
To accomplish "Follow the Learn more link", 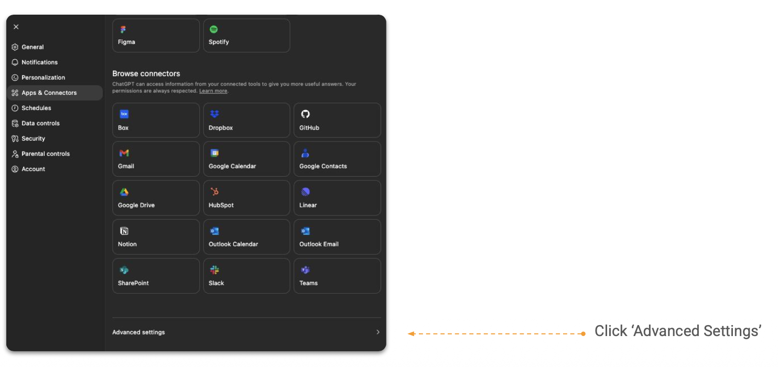I will coord(213,91).
